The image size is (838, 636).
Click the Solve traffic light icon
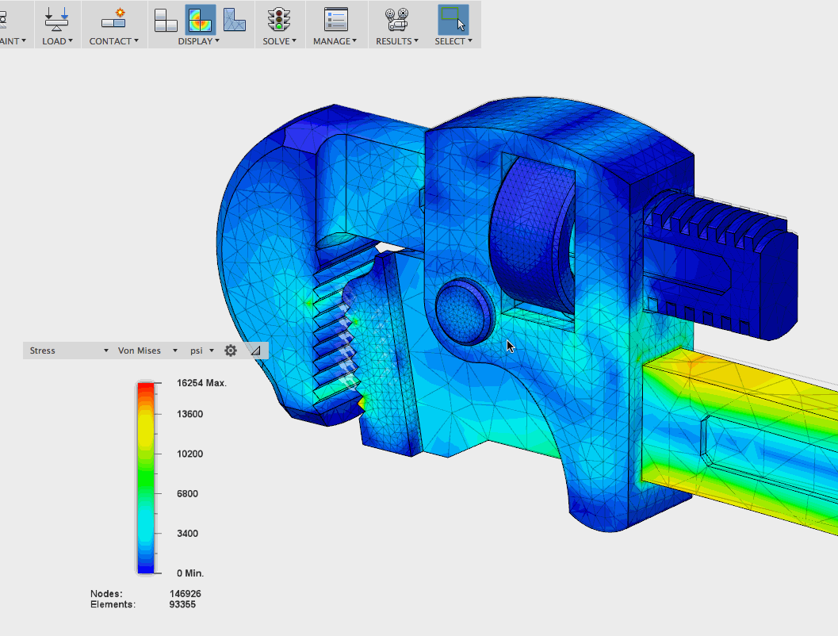(x=279, y=19)
